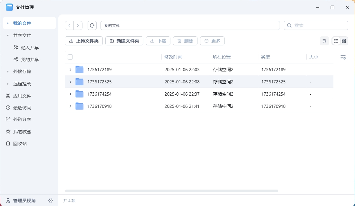Click folder icon of 1736174254

(80, 94)
